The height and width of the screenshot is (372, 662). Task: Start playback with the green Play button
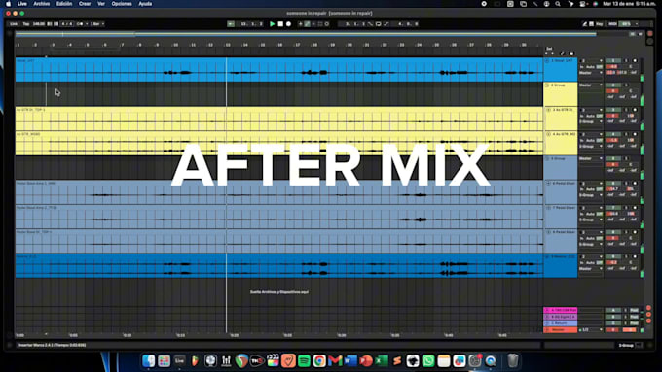(273, 24)
